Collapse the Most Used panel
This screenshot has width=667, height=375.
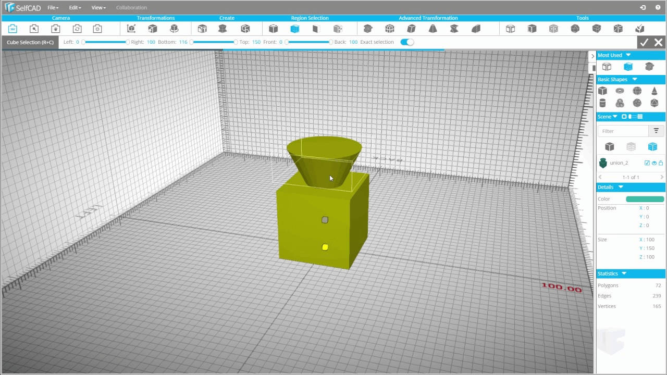[x=628, y=55]
